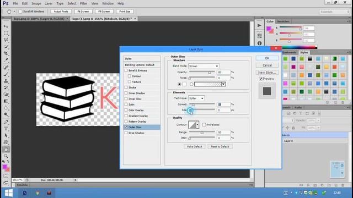Viewport: 353px width, 198px height.
Task: Select the Move tool in the toolbar
Action: pos(6,26)
